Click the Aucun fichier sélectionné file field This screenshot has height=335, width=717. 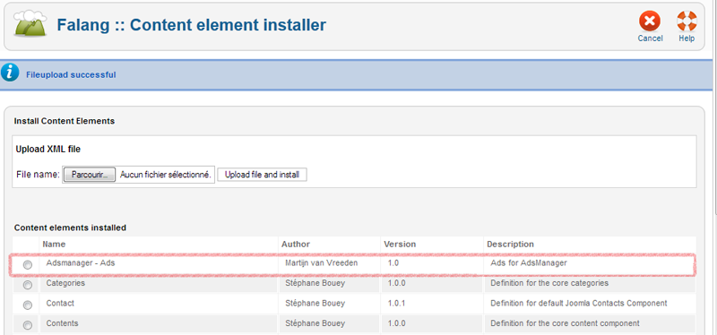coord(166,175)
